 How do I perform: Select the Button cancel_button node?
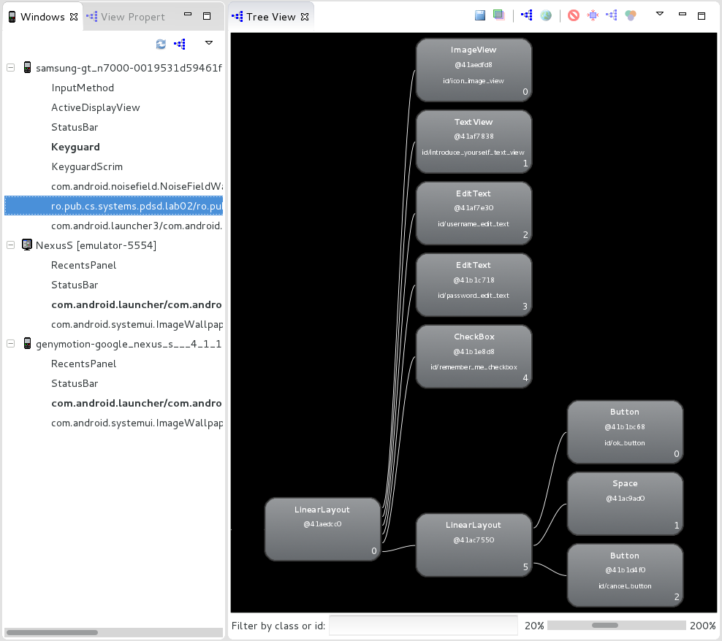625,575
